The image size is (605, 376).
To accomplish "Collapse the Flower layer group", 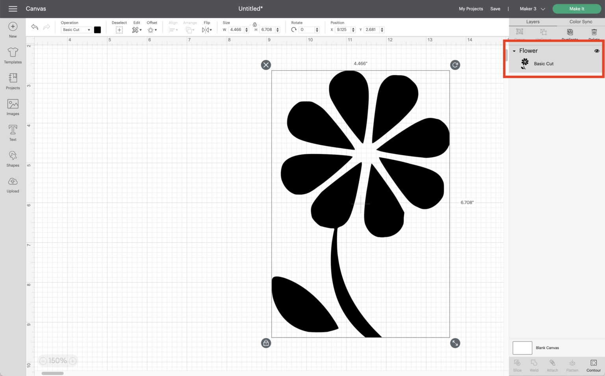I will (514, 51).
